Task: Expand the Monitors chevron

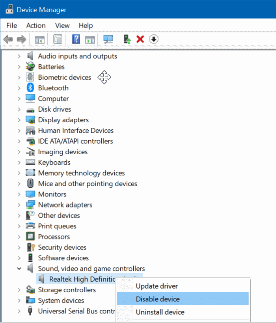Action: coord(19,194)
